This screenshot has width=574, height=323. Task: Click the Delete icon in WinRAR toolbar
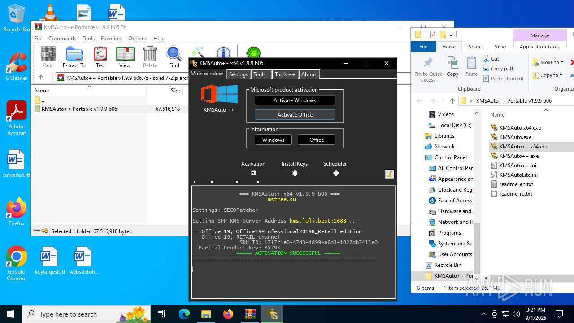(x=150, y=57)
